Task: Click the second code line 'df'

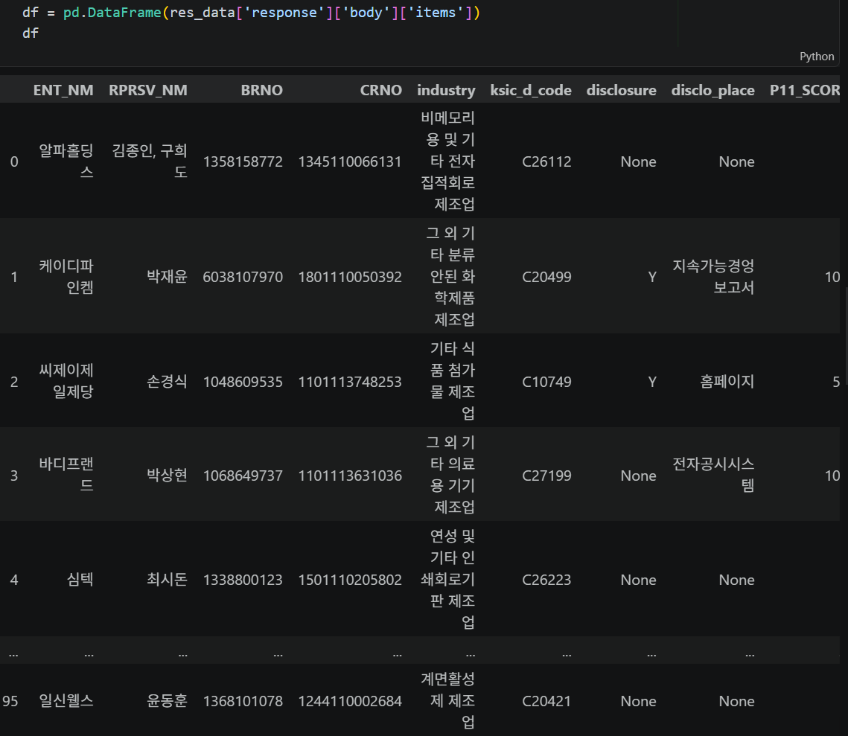Action: click(31, 33)
